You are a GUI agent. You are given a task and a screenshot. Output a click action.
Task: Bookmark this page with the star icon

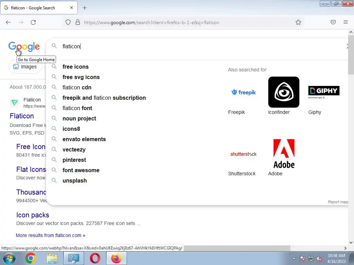(298, 22)
